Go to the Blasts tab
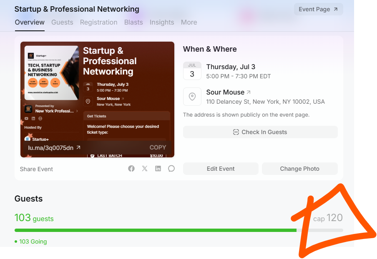 pos(133,22)
